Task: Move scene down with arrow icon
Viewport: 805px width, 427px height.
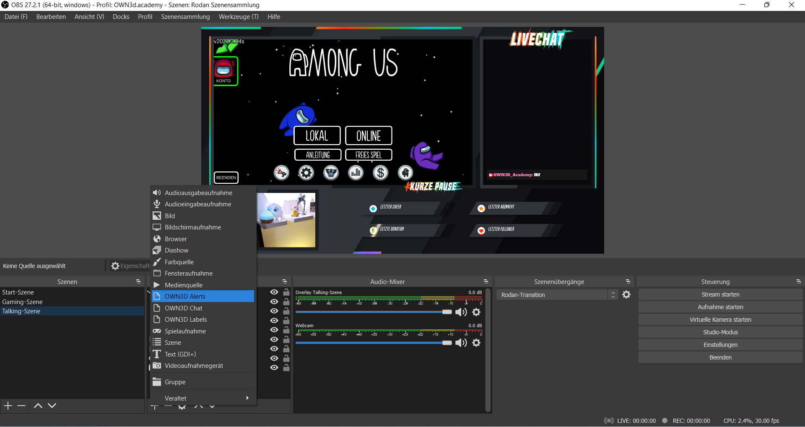Action: click(52, 406)
